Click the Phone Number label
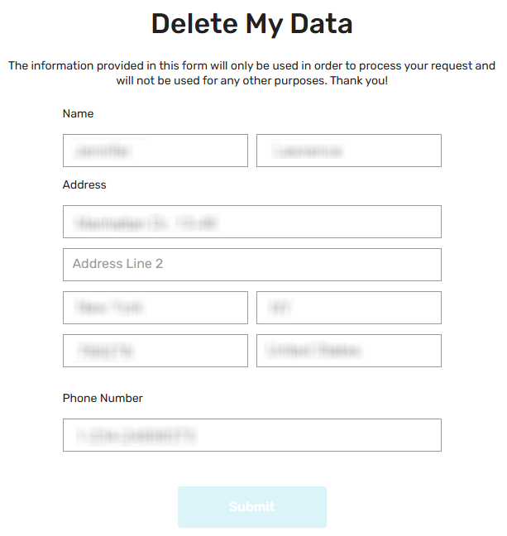507x536 pixels. coord(103,398)
